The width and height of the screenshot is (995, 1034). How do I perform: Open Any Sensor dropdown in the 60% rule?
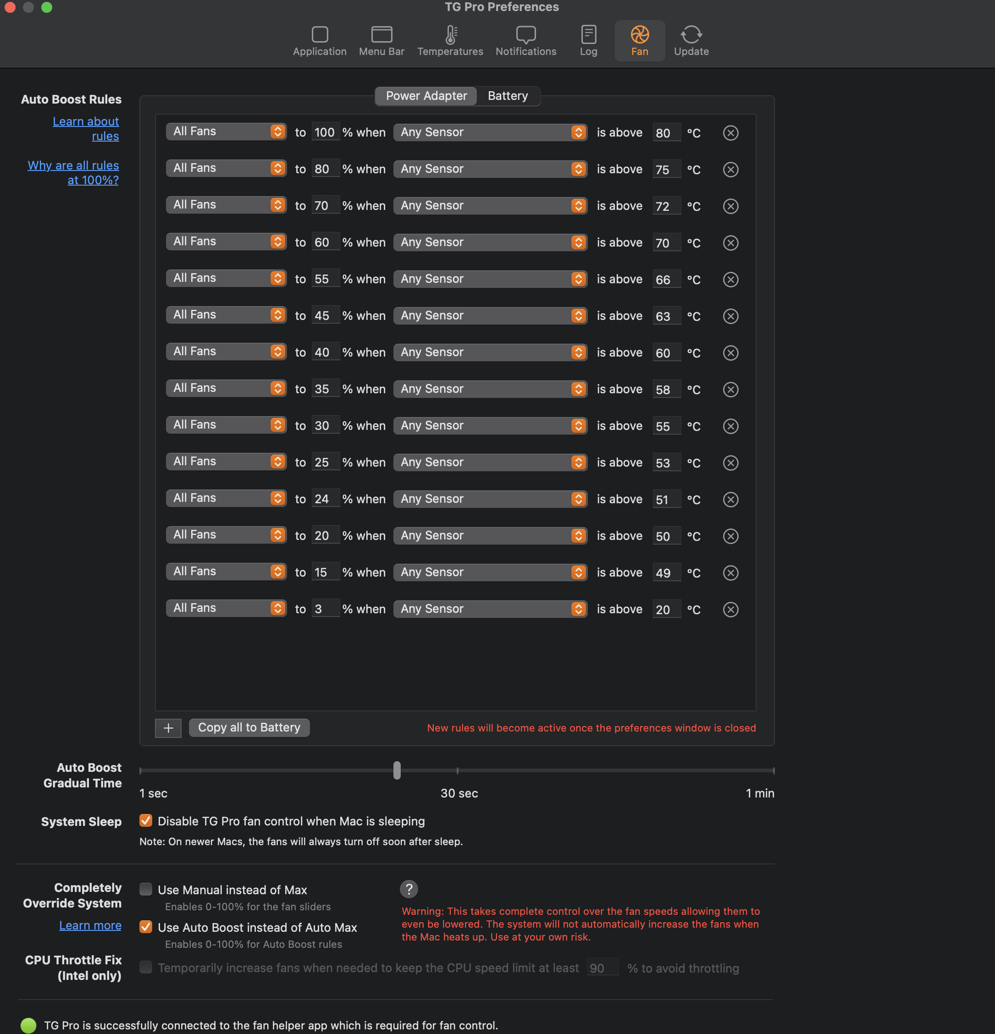490,242
